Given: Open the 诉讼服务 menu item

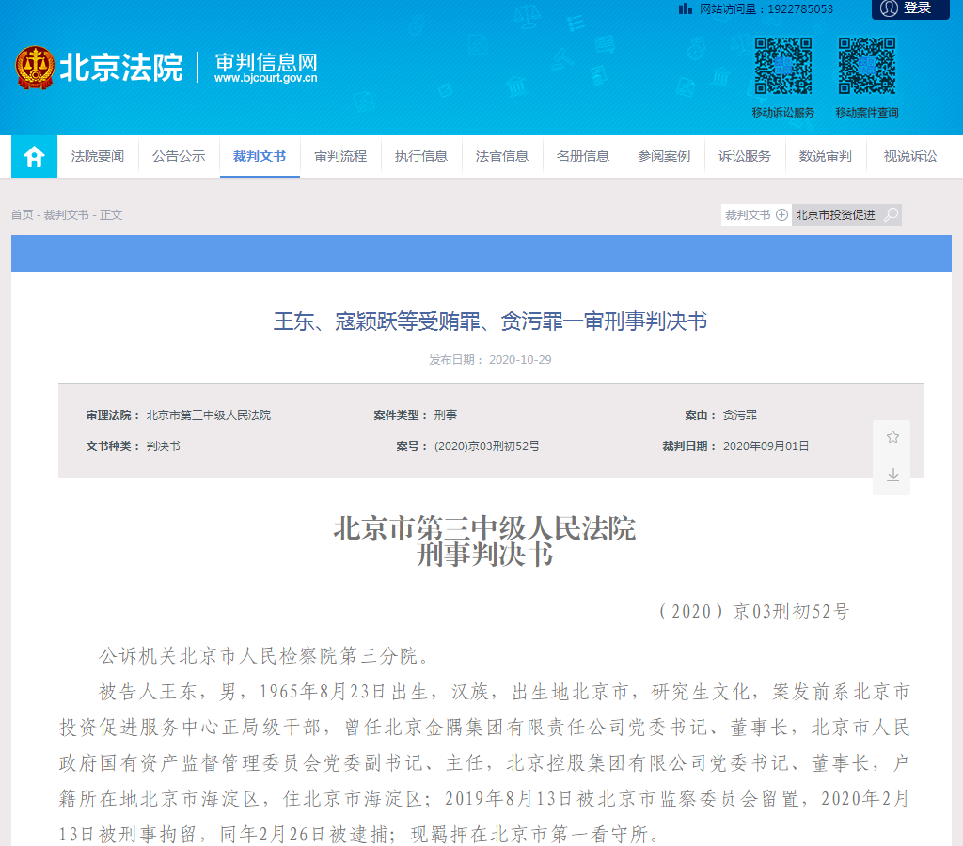Looking at the screenshot, I should tap(745, 157).
